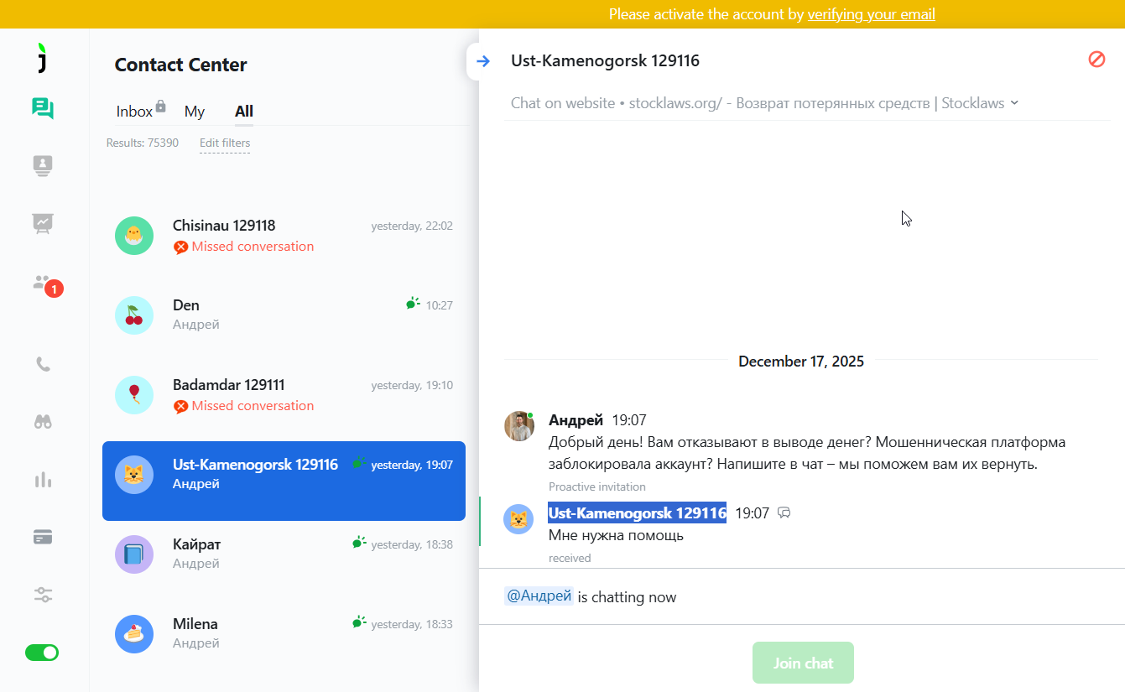Click the "yesterday, 18:38" timestamp
Viewport: 1125px width, 692px height.
tap(412, 545)
